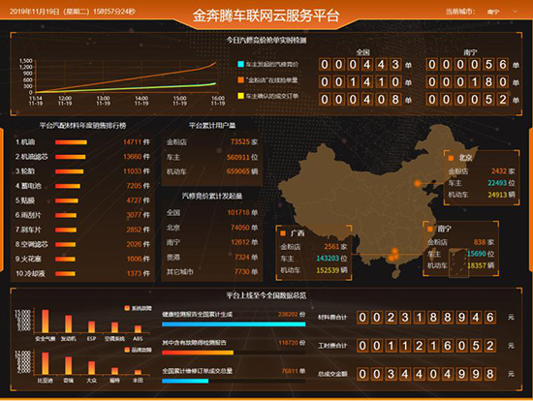Click the orange square icon beside 广西
The width and height of the screenshot is (533, 401).
tap(283, 233)
